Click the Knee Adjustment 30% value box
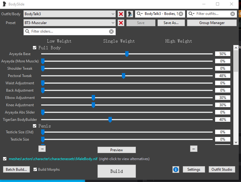 pos(222,105)
